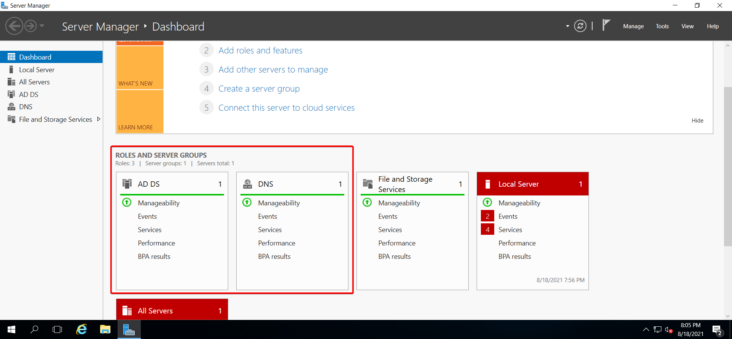
Task: Click Local Server Services alert count 4
Action: pos(487,230)
